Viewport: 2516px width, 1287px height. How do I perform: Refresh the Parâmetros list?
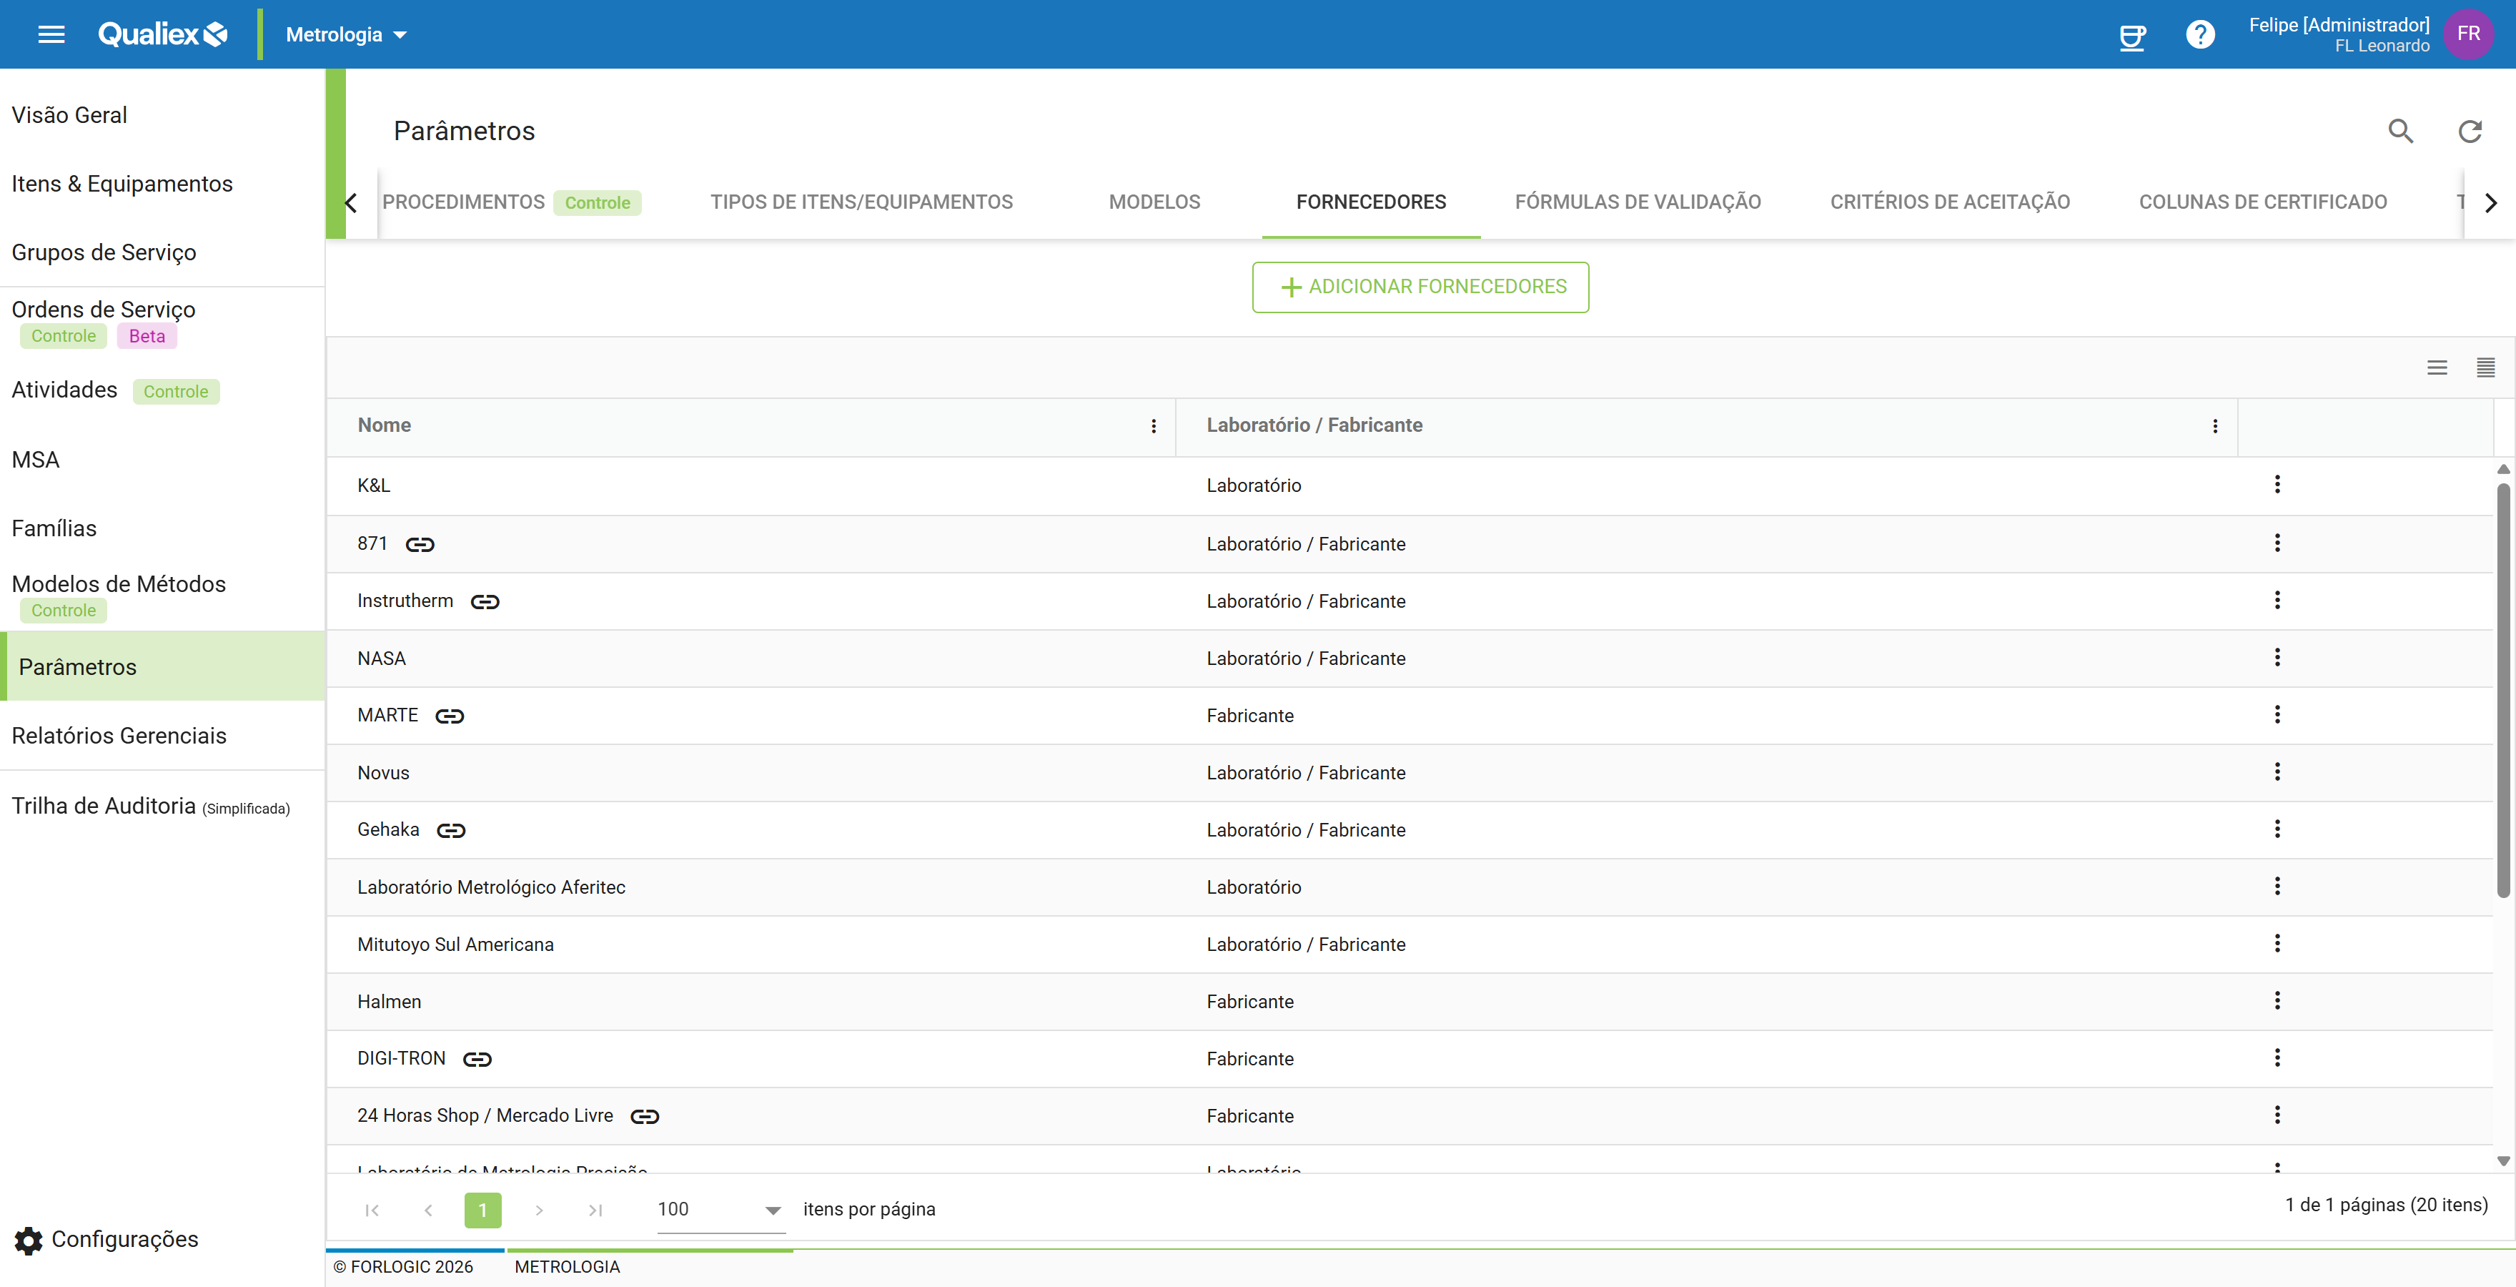point(2469,131)
